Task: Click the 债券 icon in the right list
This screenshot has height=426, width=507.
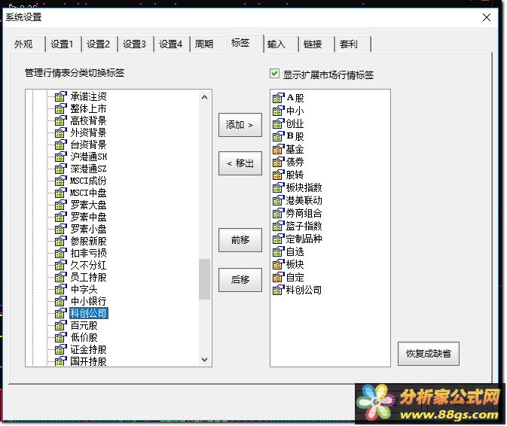Action: click(279, 162)
